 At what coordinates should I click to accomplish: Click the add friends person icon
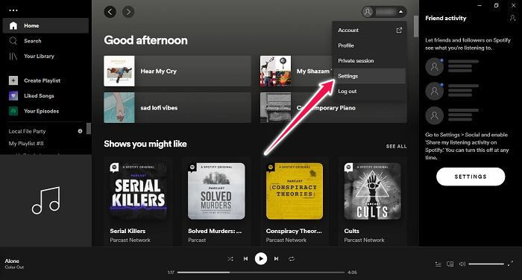pyautogui.click(x=513, y=18)
